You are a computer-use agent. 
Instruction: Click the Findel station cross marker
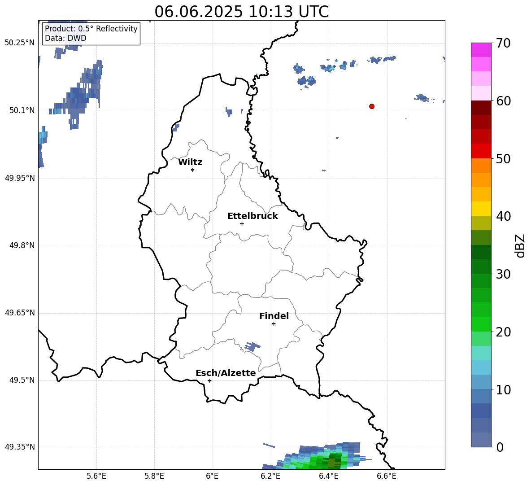click(x=274, y=324)
